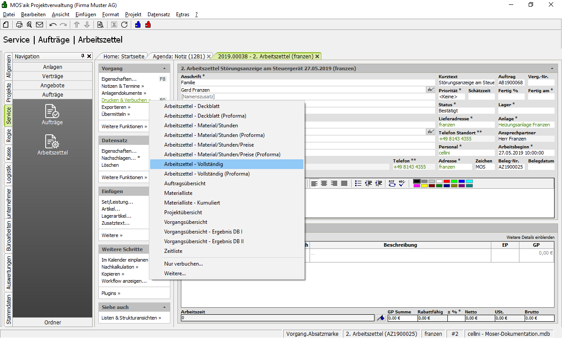Click the Kurztext input field
Viewport: 562px width, 338px height.
(466, 83)
